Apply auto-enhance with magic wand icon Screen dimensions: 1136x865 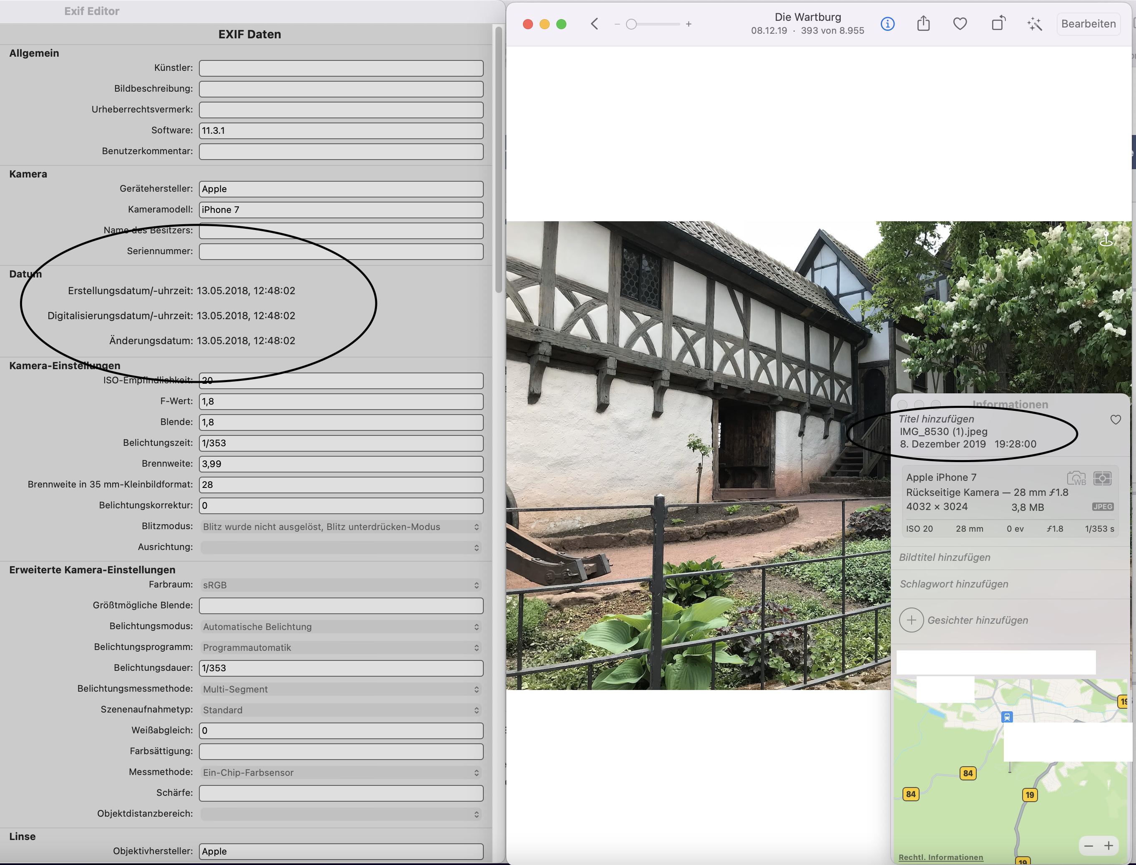[1034, 24]
